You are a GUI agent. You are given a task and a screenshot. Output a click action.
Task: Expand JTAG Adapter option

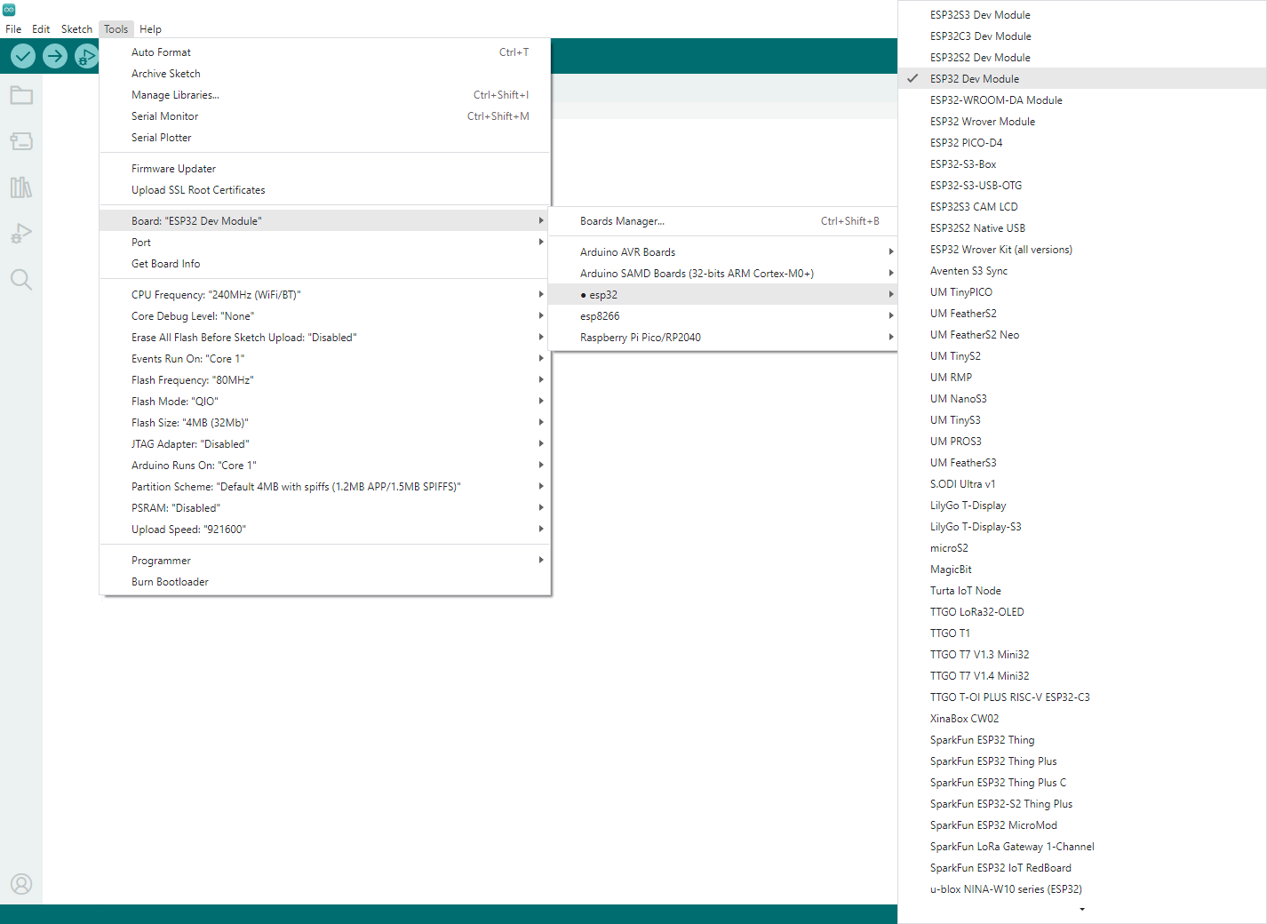pos(325,444)
